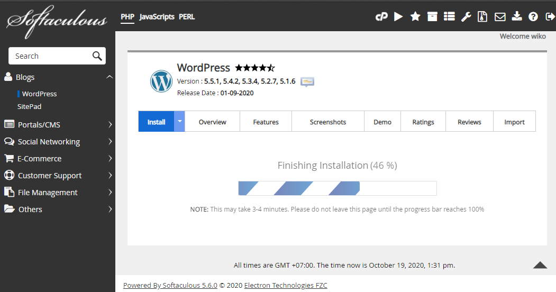Open the Screenshots tab
The width and height of the screenshot is (556, 292).
click(x=328, y=122)
